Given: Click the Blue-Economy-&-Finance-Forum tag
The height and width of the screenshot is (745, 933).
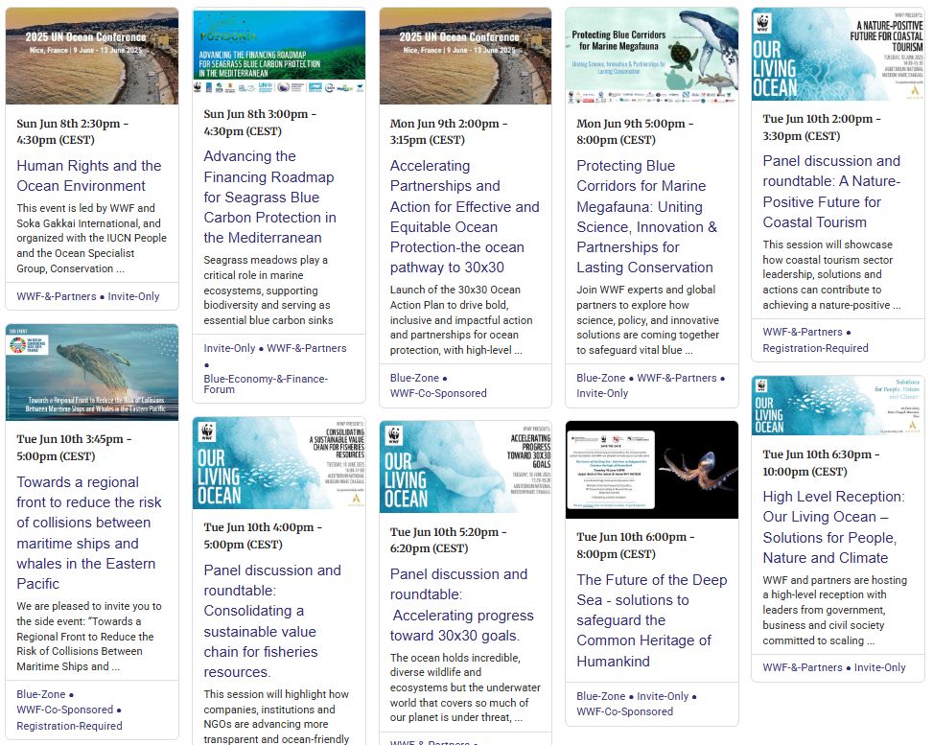Looking at the screenshot, I should (266, 384).
